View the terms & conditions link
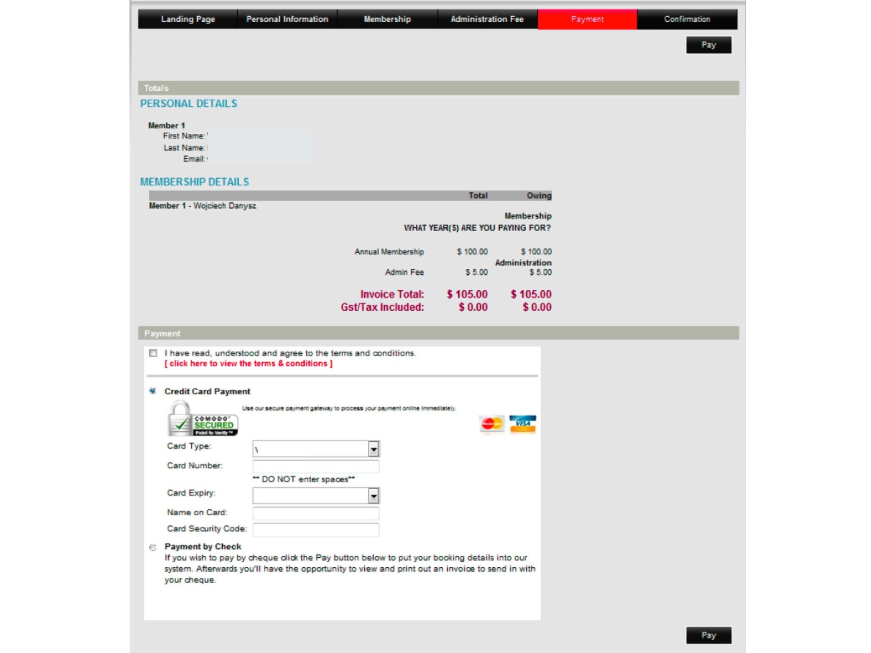 pyautogui.click(x=248, y=364)
